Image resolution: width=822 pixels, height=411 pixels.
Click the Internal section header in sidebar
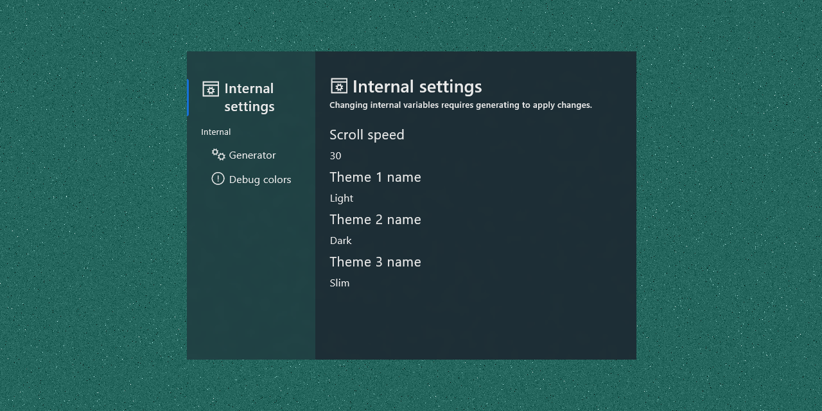point(216,132)
